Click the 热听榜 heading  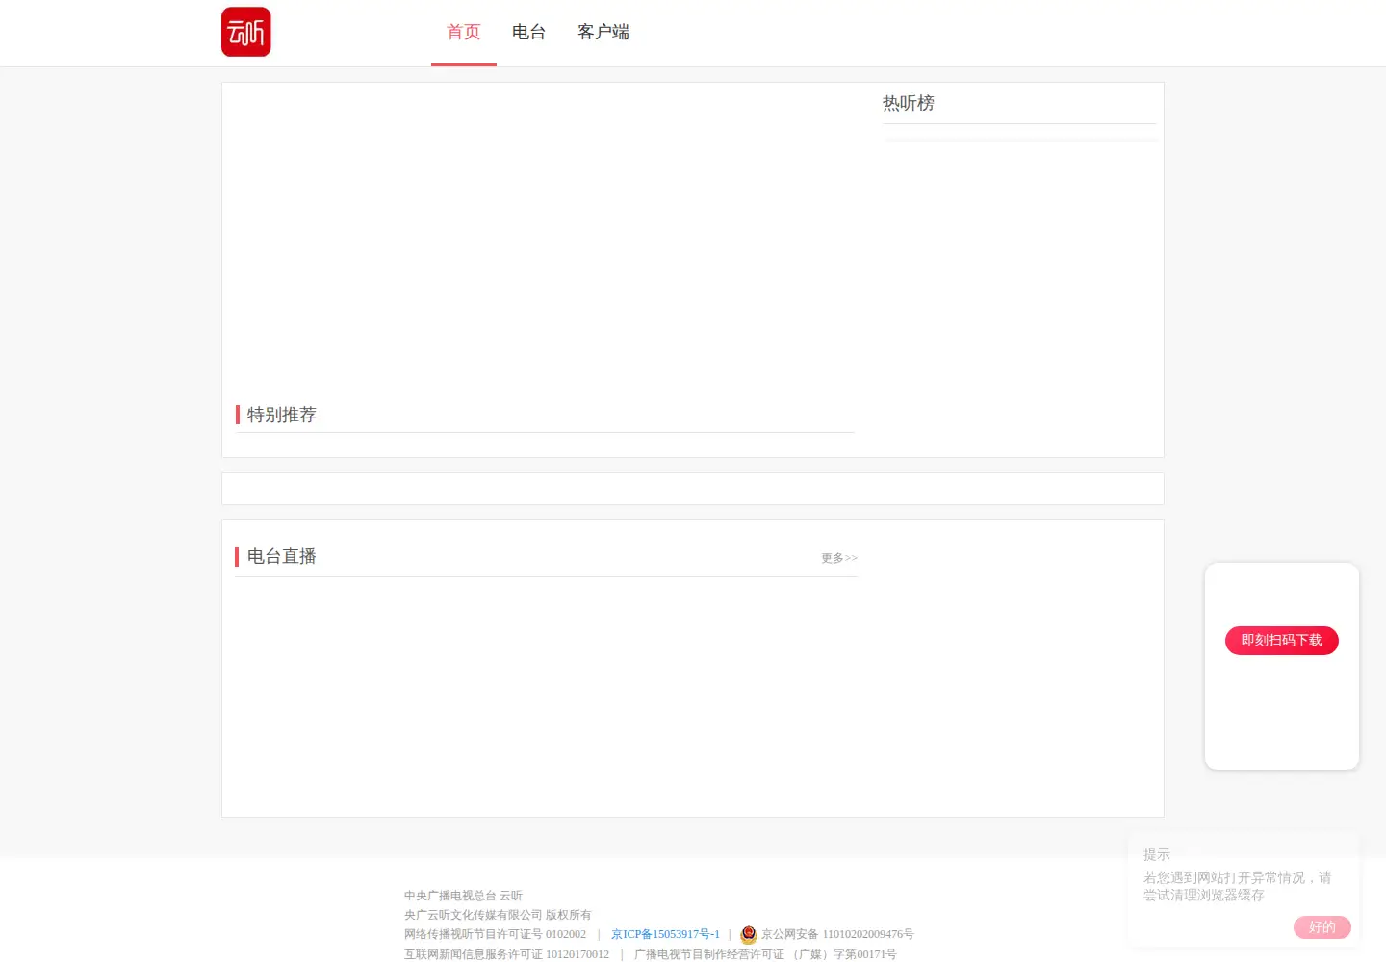(x=909, y=103)
